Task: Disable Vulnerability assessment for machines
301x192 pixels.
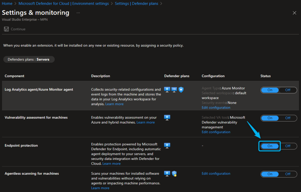Action: point(287,118)
